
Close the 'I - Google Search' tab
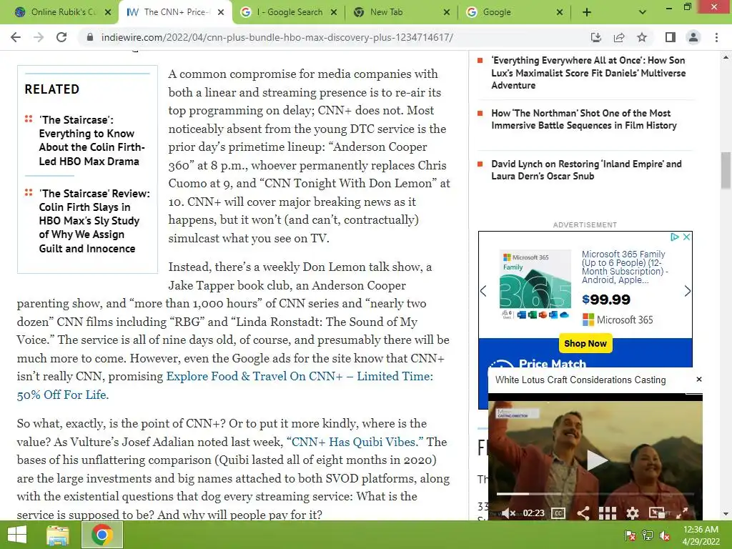point(334,12)
